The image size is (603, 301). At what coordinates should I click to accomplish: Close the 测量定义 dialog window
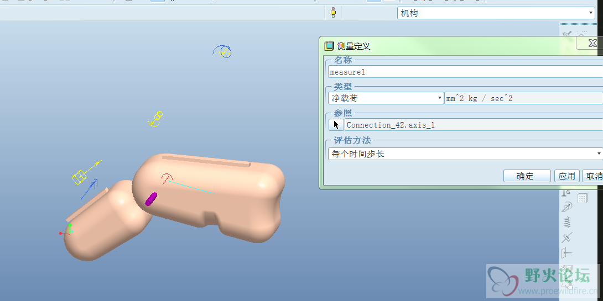[591, 44]
